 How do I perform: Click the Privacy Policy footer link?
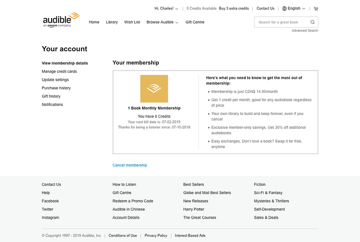[x=156, y=235]
